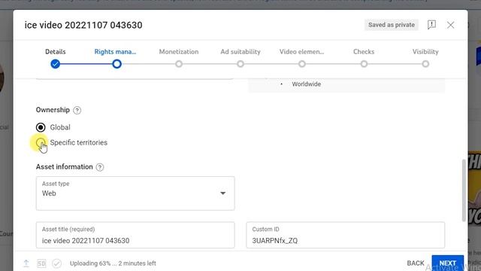Open the Asset type dropdown
481x271 pixels.
(135, 193)
